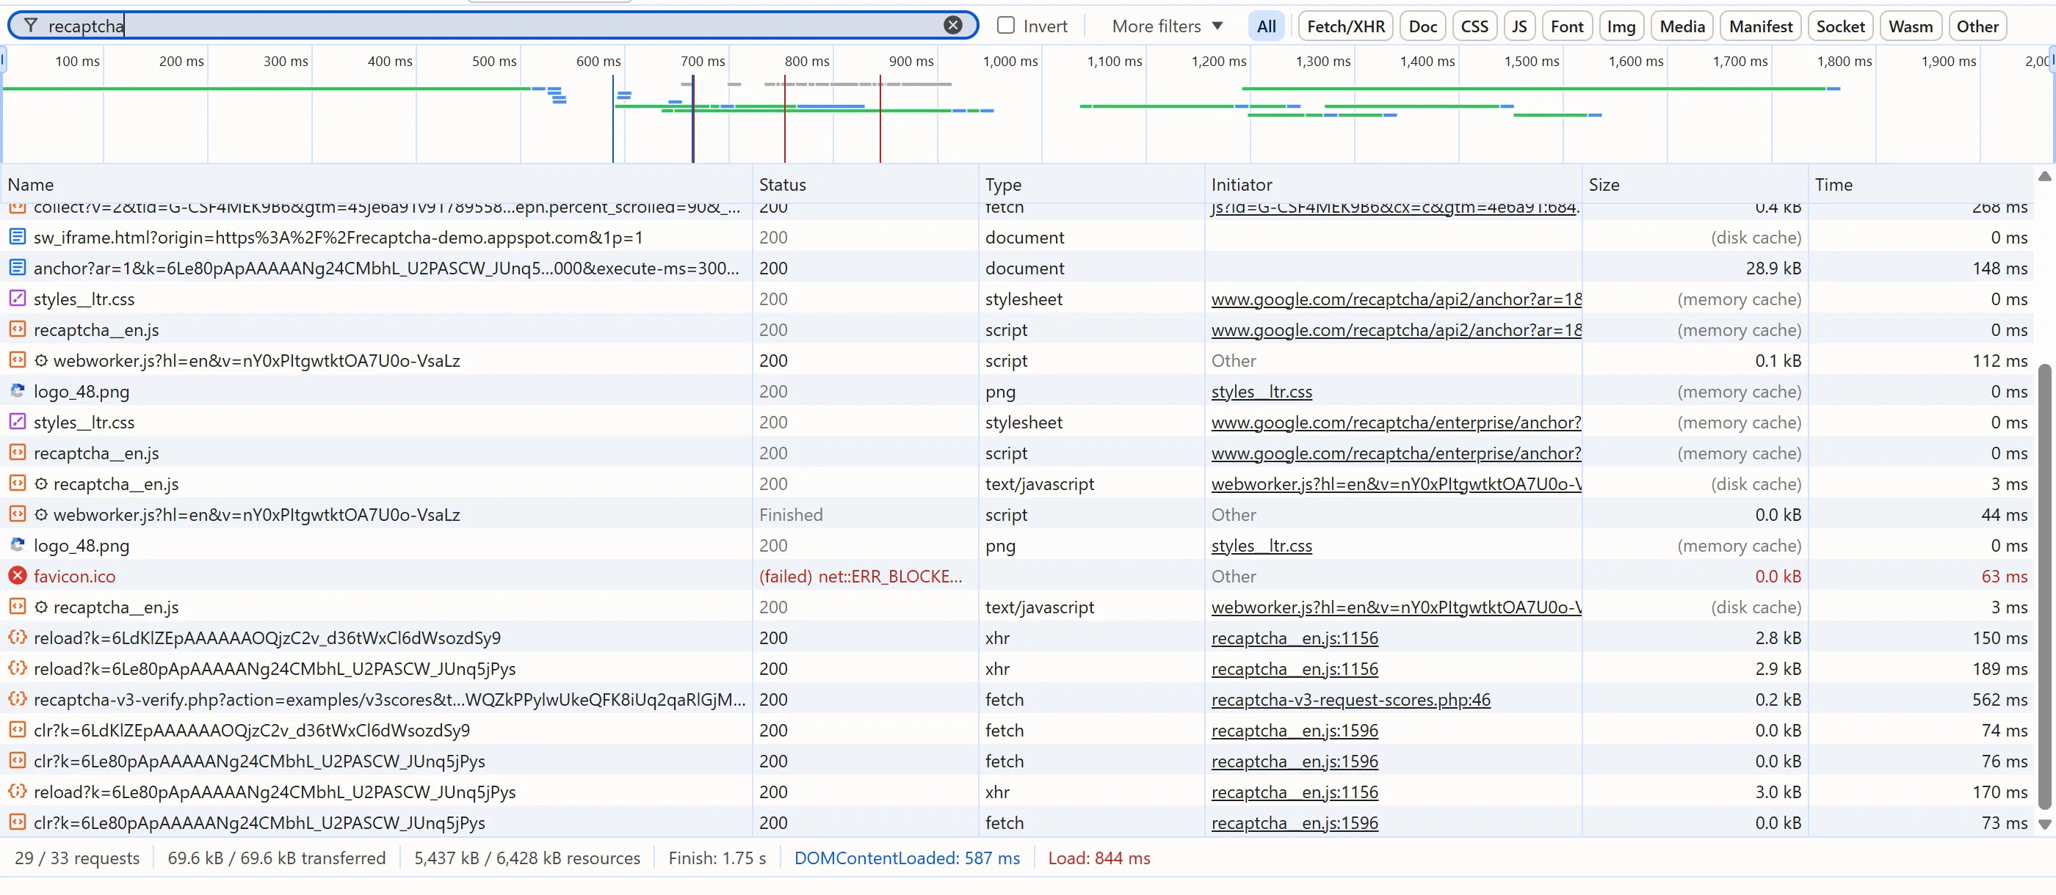Select the reload?k=6LdKlZEpAAAAAAOQjzC2v request row
The image size is (2056, 895).
click(1017, 638)
